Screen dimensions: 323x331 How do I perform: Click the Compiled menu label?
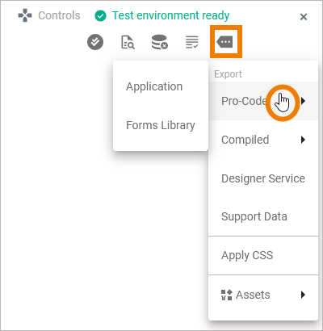click(245, 140)
